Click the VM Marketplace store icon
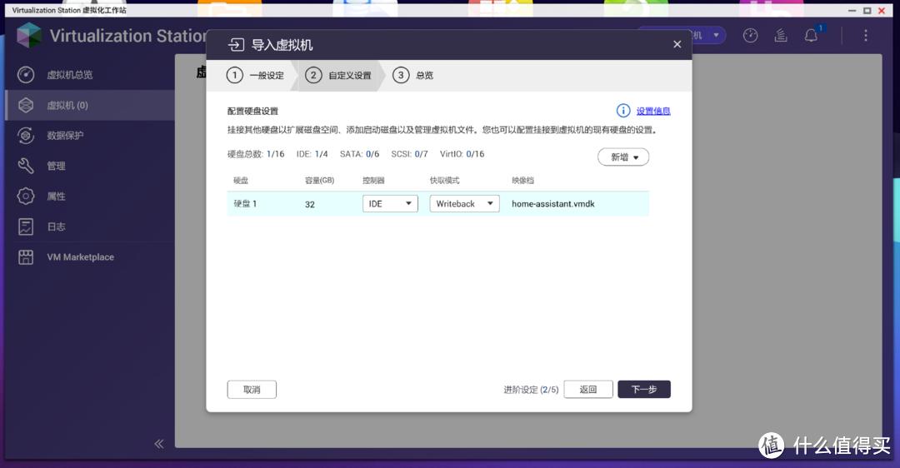Screen dimensions: 900x468 (x=26, y=257)
